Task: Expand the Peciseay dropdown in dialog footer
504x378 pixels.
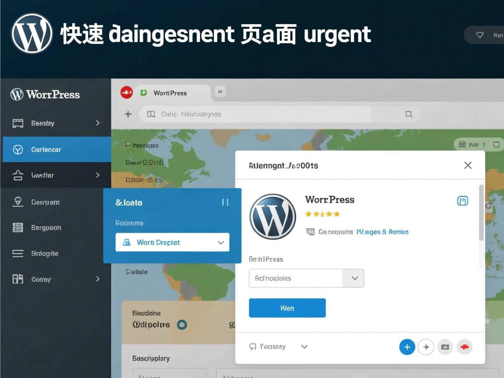Action: (304, 346)
